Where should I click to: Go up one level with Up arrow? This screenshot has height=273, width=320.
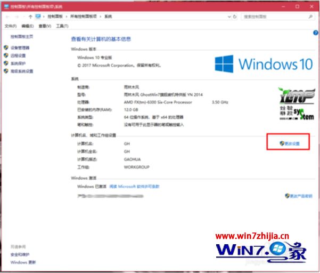tap(30, 17)
